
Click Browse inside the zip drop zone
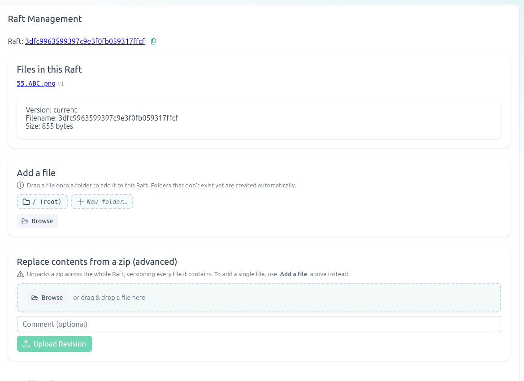pos(47,298)
